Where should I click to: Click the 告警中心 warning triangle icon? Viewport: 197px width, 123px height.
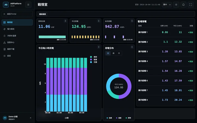[5, 42]
